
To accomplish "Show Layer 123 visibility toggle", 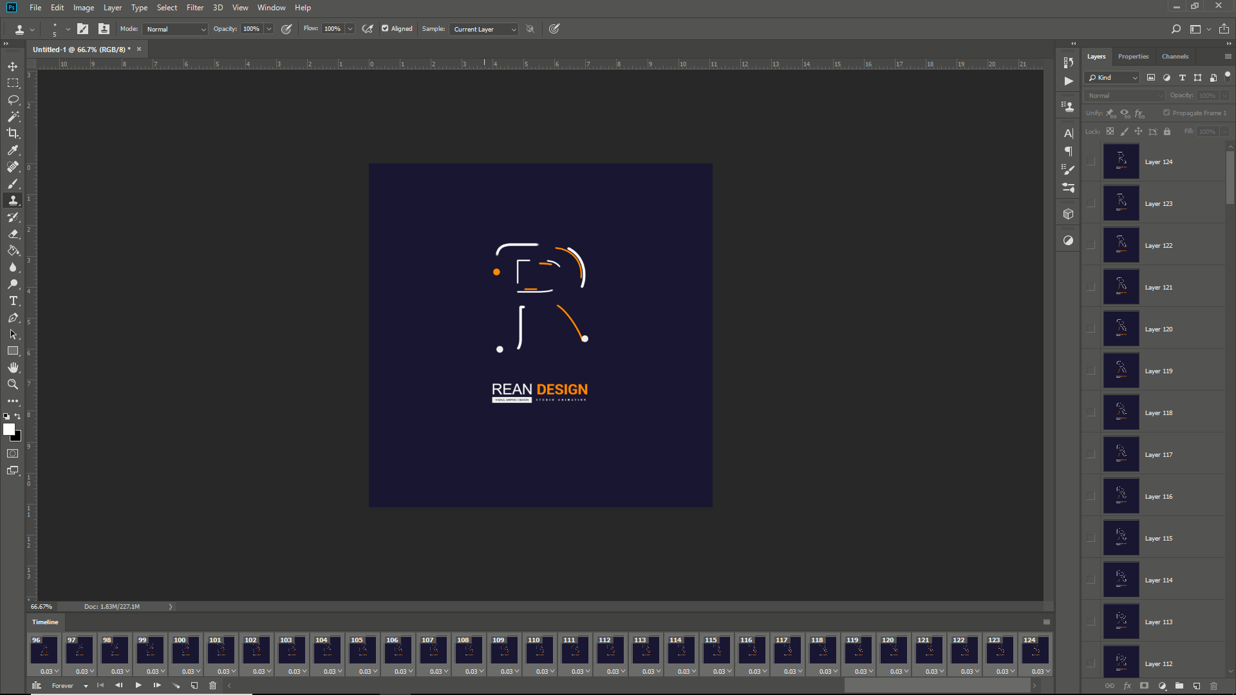I will [1091, 203].
